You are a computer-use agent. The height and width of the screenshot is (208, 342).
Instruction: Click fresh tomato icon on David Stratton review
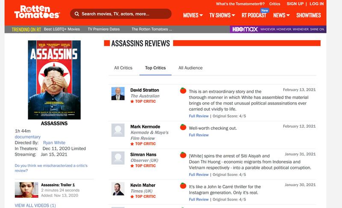[x=183, y=90]
